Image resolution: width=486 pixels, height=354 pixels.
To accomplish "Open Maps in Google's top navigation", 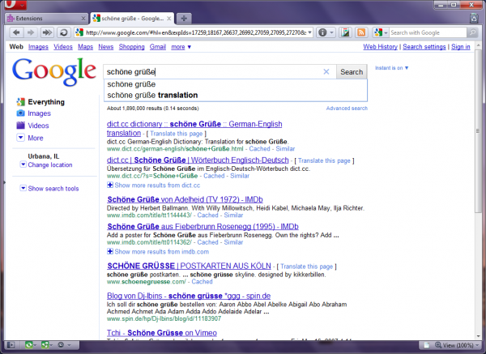I will 85,47.
